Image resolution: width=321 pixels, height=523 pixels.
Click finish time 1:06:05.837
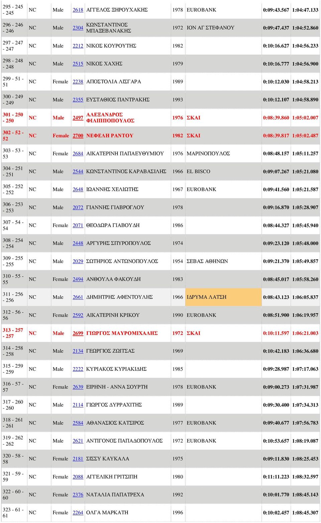pos(305,297)
